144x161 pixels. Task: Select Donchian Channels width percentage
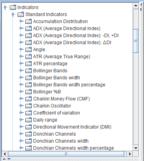[73, 148]
